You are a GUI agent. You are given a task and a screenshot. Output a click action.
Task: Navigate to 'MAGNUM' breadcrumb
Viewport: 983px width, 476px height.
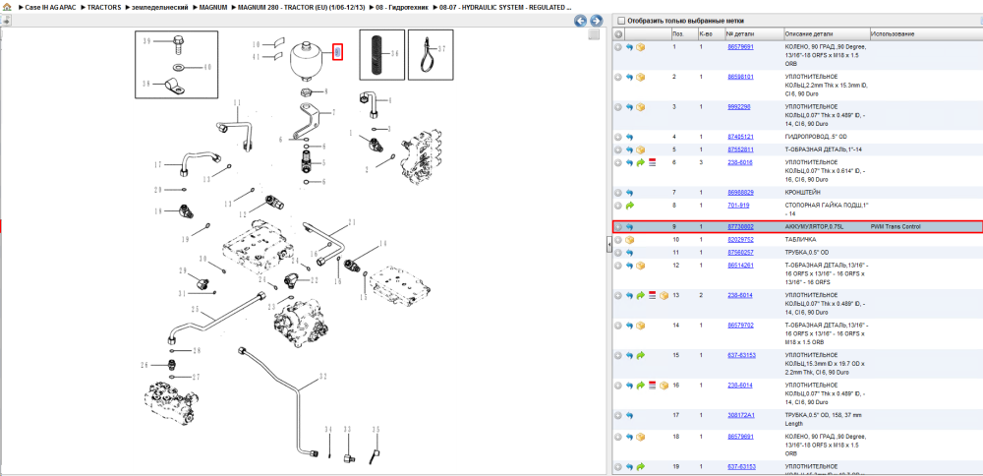tap(213, 8)
